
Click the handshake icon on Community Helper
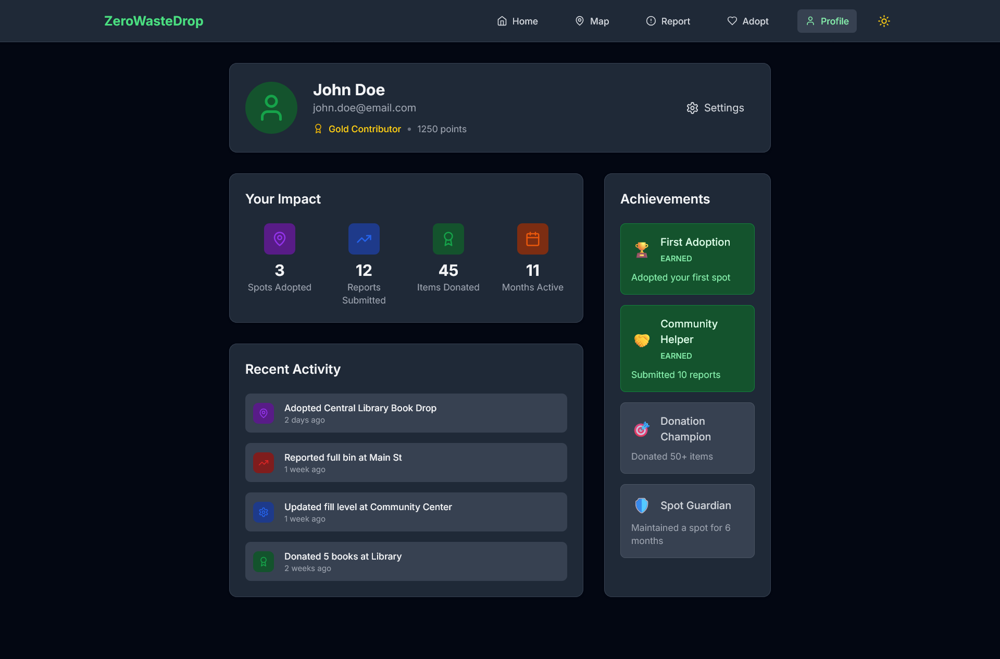point(642,340)
